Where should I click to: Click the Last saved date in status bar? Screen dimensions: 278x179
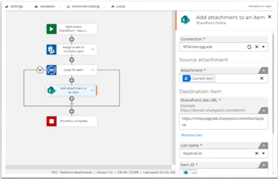[159, 172]
